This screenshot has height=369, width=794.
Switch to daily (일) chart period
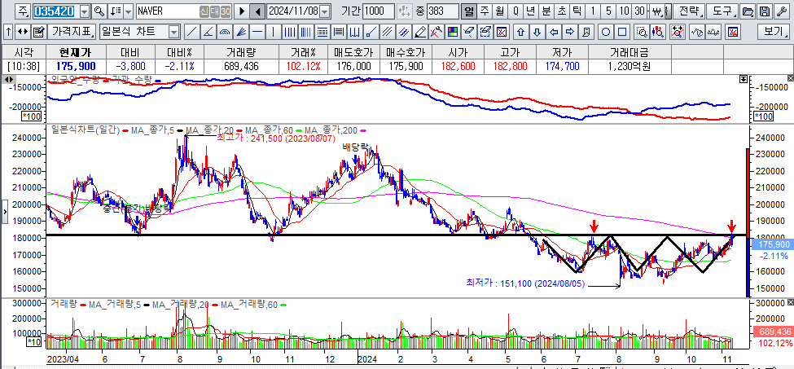[468, 11]
